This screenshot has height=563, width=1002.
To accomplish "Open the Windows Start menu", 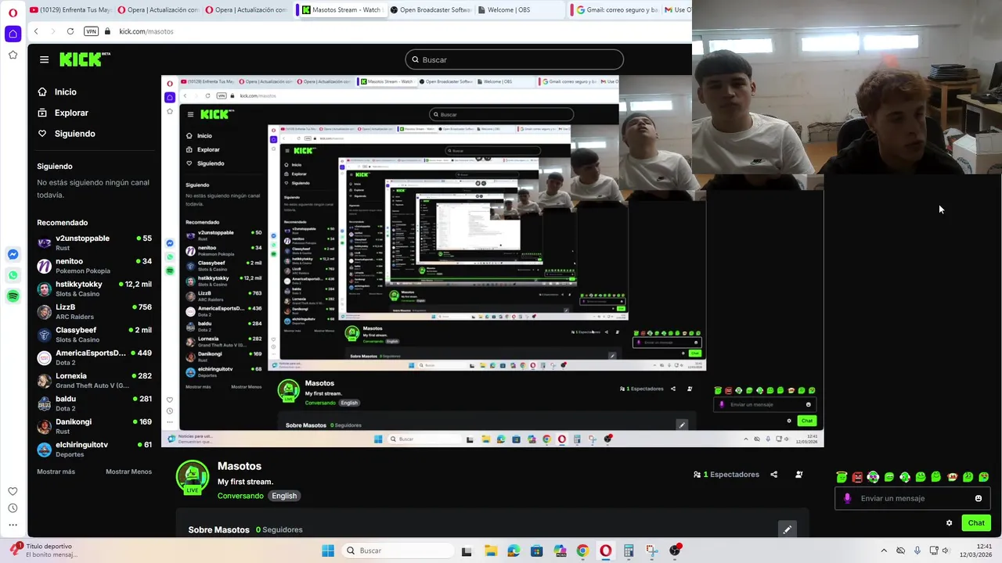I will 328,550.
